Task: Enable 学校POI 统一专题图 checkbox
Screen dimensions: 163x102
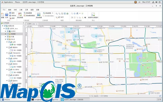Action: pyautogui.click(x=11, y=67)
